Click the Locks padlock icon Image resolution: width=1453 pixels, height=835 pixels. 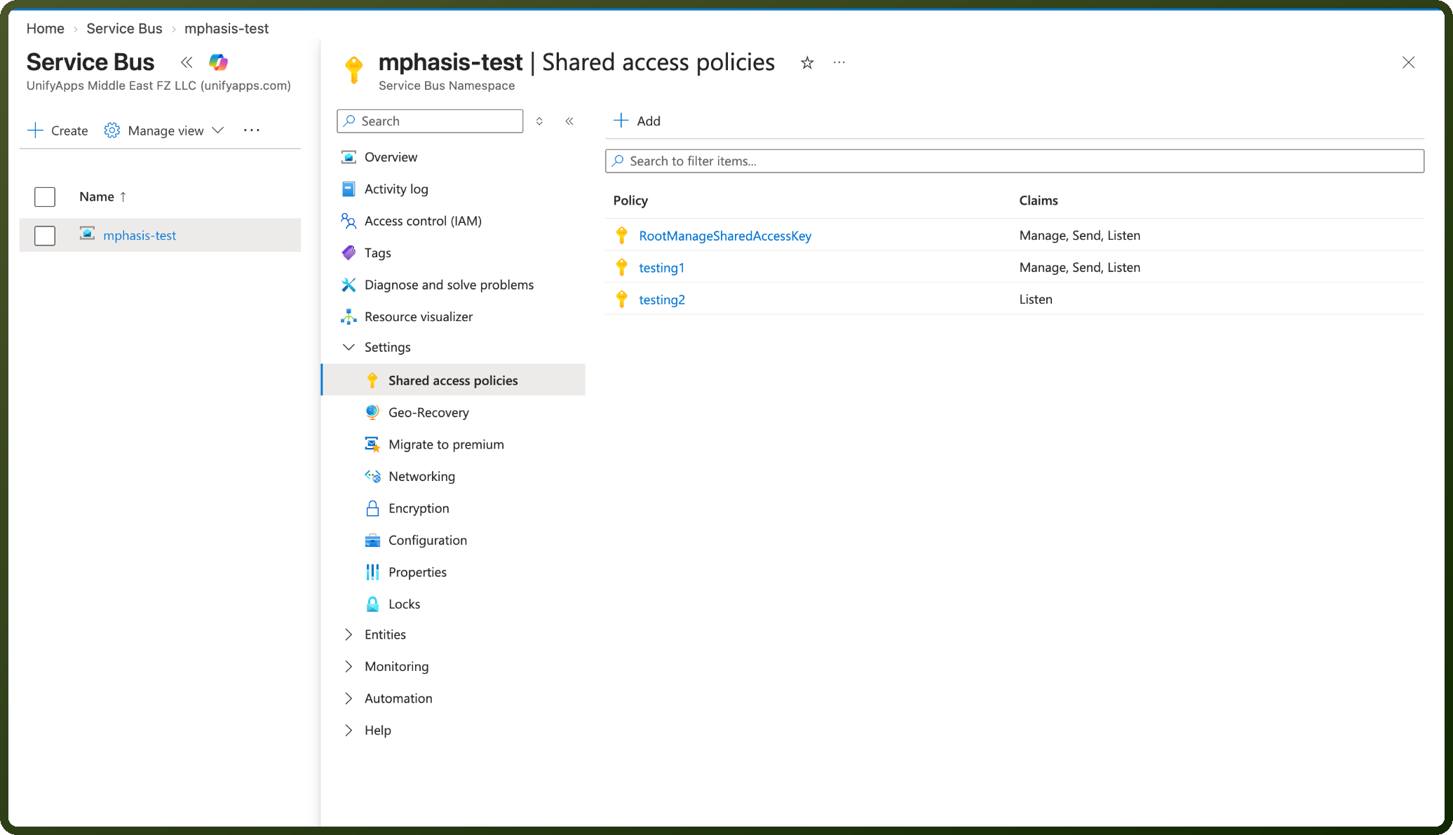pyautogui.click(x=372, y=604)
